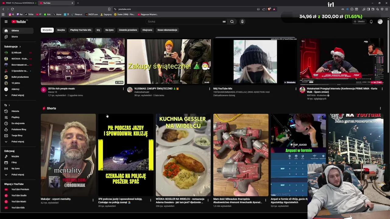Viewport: 390px width, 219px height.
Task: Open the TikTok bookmark
Action: (29, 14)
